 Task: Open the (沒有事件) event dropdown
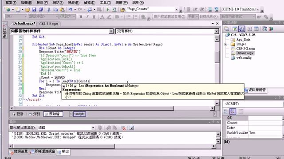[x=217, y=31]
